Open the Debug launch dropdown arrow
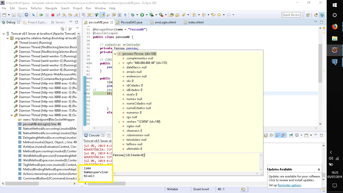The width and height of the screenshot is (343, 193). (x=137, y=15)
